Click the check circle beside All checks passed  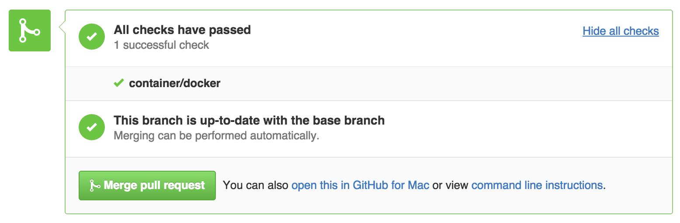(x=91, y=37)
